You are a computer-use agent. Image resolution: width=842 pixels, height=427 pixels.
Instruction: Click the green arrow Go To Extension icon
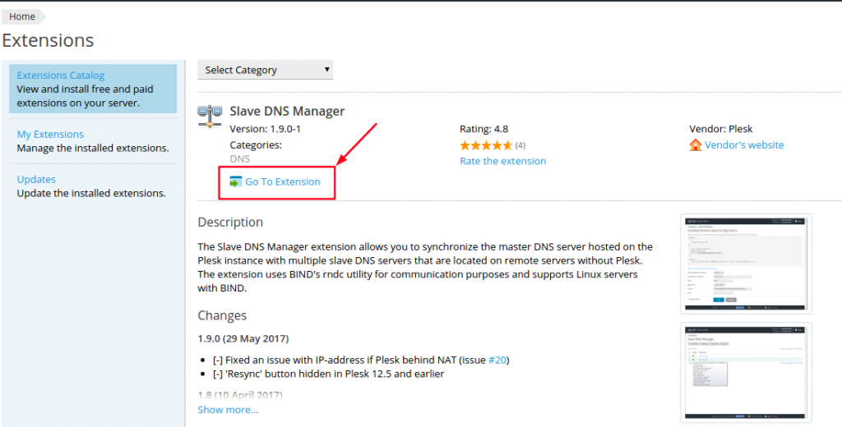pyautogui.click(x=236, y=181)
